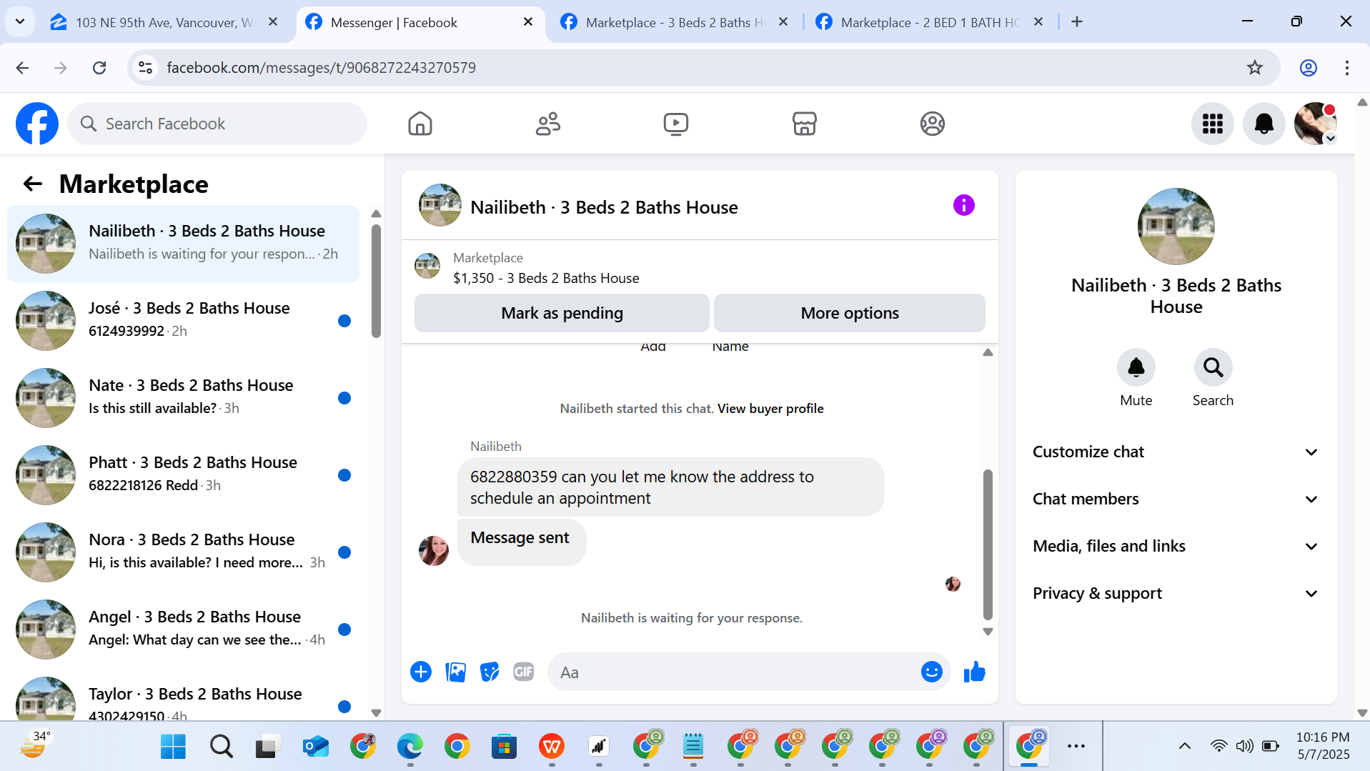Open volume control in system tray
1370x771 pixels.
click(x=1245, y=746)
